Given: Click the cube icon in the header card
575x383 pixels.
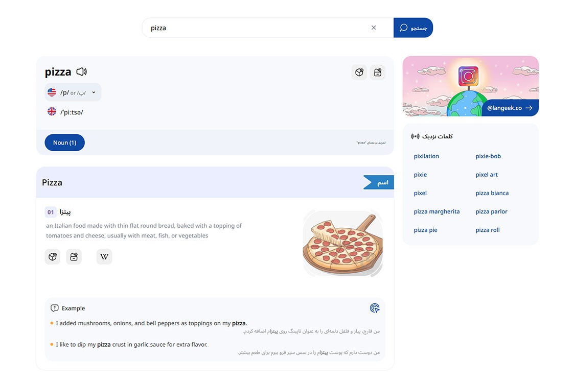Looking at the screenshot, I should click(359, 73).
